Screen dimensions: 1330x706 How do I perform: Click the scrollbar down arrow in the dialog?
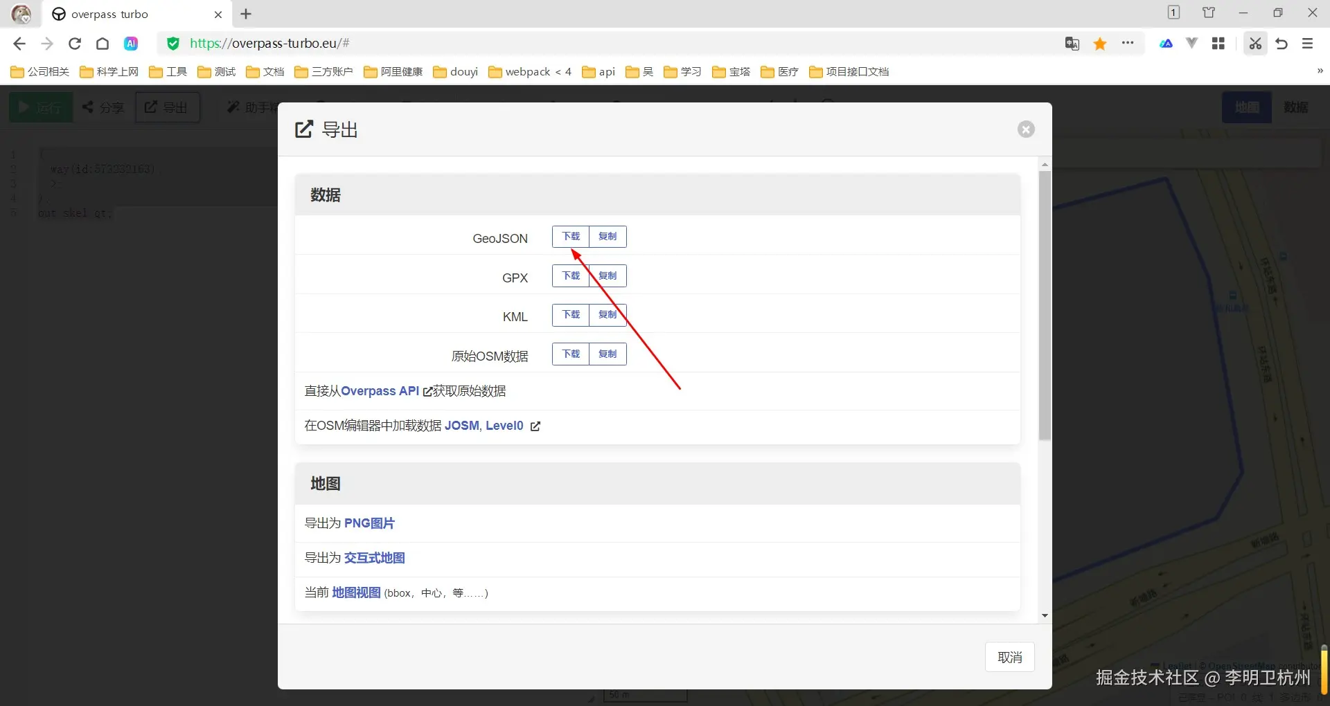[1045, 615]
